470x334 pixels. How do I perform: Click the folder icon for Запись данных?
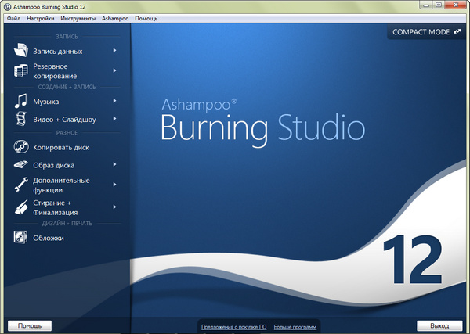[20, 51]
